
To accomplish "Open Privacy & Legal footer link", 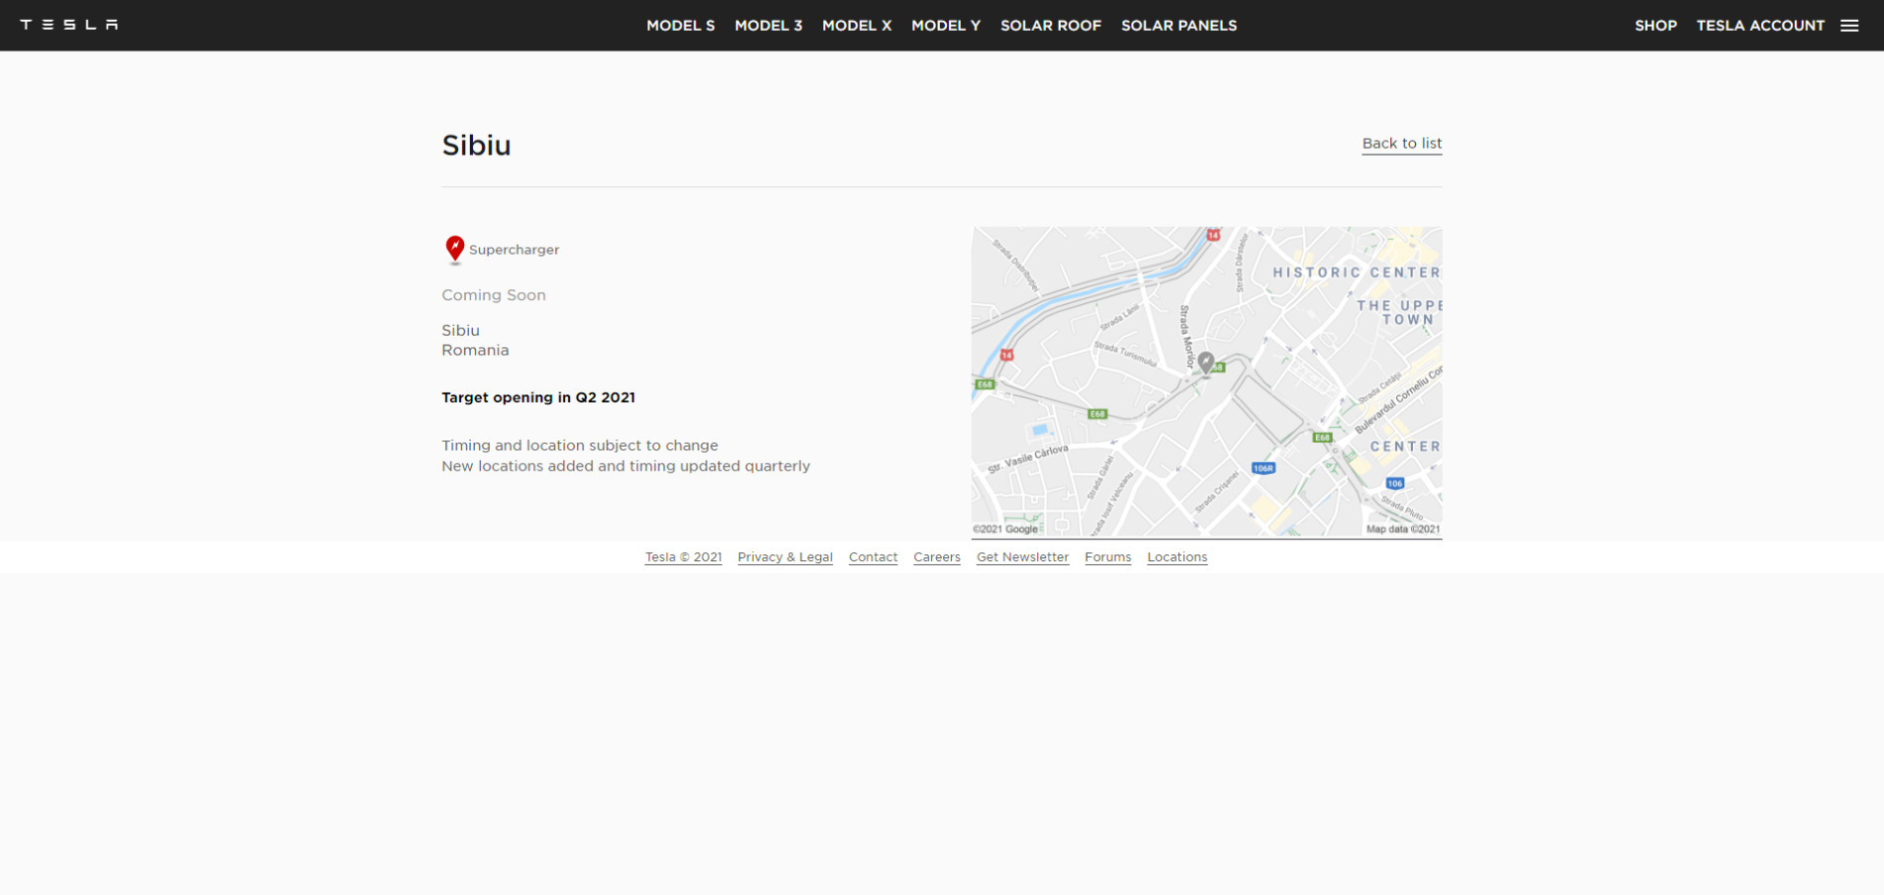I will (x=785, y=557).
